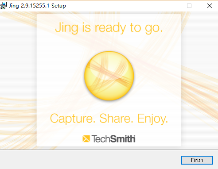Click the Jing setup icon in title bar
The height and width of the screenshot is (169, 218).
[x=3, y=6]
